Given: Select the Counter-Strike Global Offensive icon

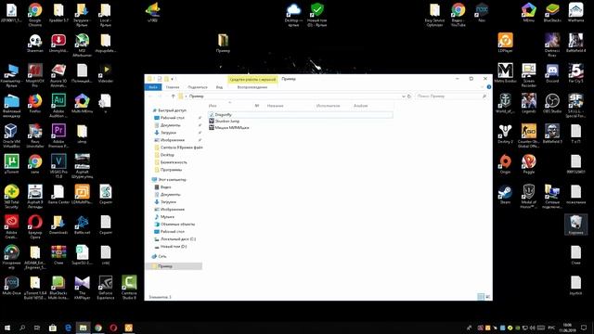Looking at the screenshot, I should (x=528, y=136).
